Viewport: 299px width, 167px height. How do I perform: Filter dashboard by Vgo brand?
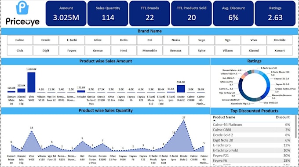(228, 40)
